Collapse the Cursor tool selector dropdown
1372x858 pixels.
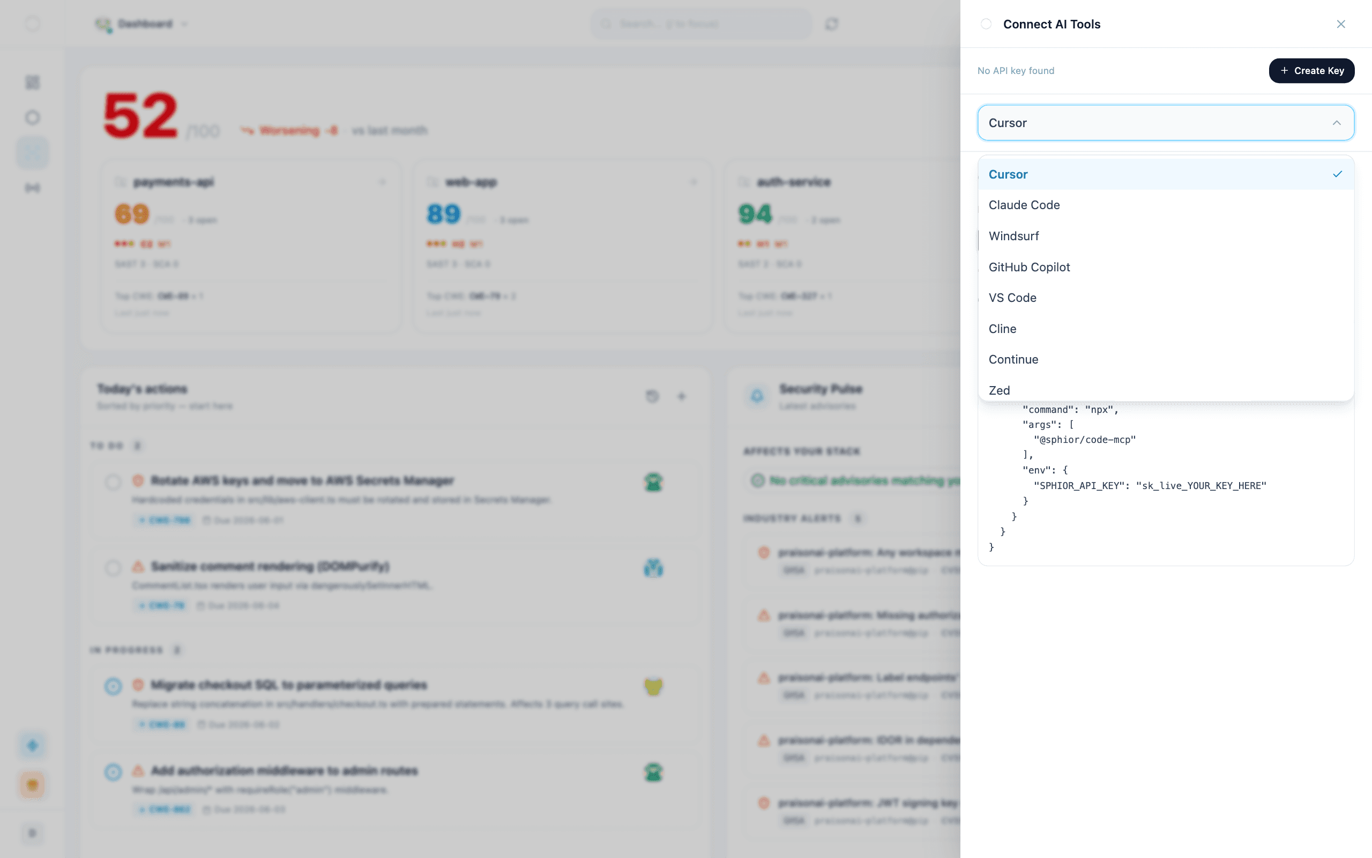(1166, 123)
